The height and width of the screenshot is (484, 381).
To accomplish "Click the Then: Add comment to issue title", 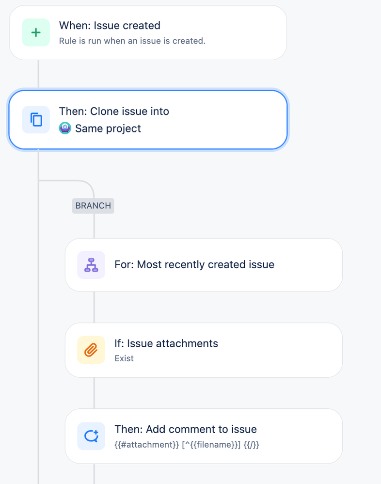I will point(185,429).
